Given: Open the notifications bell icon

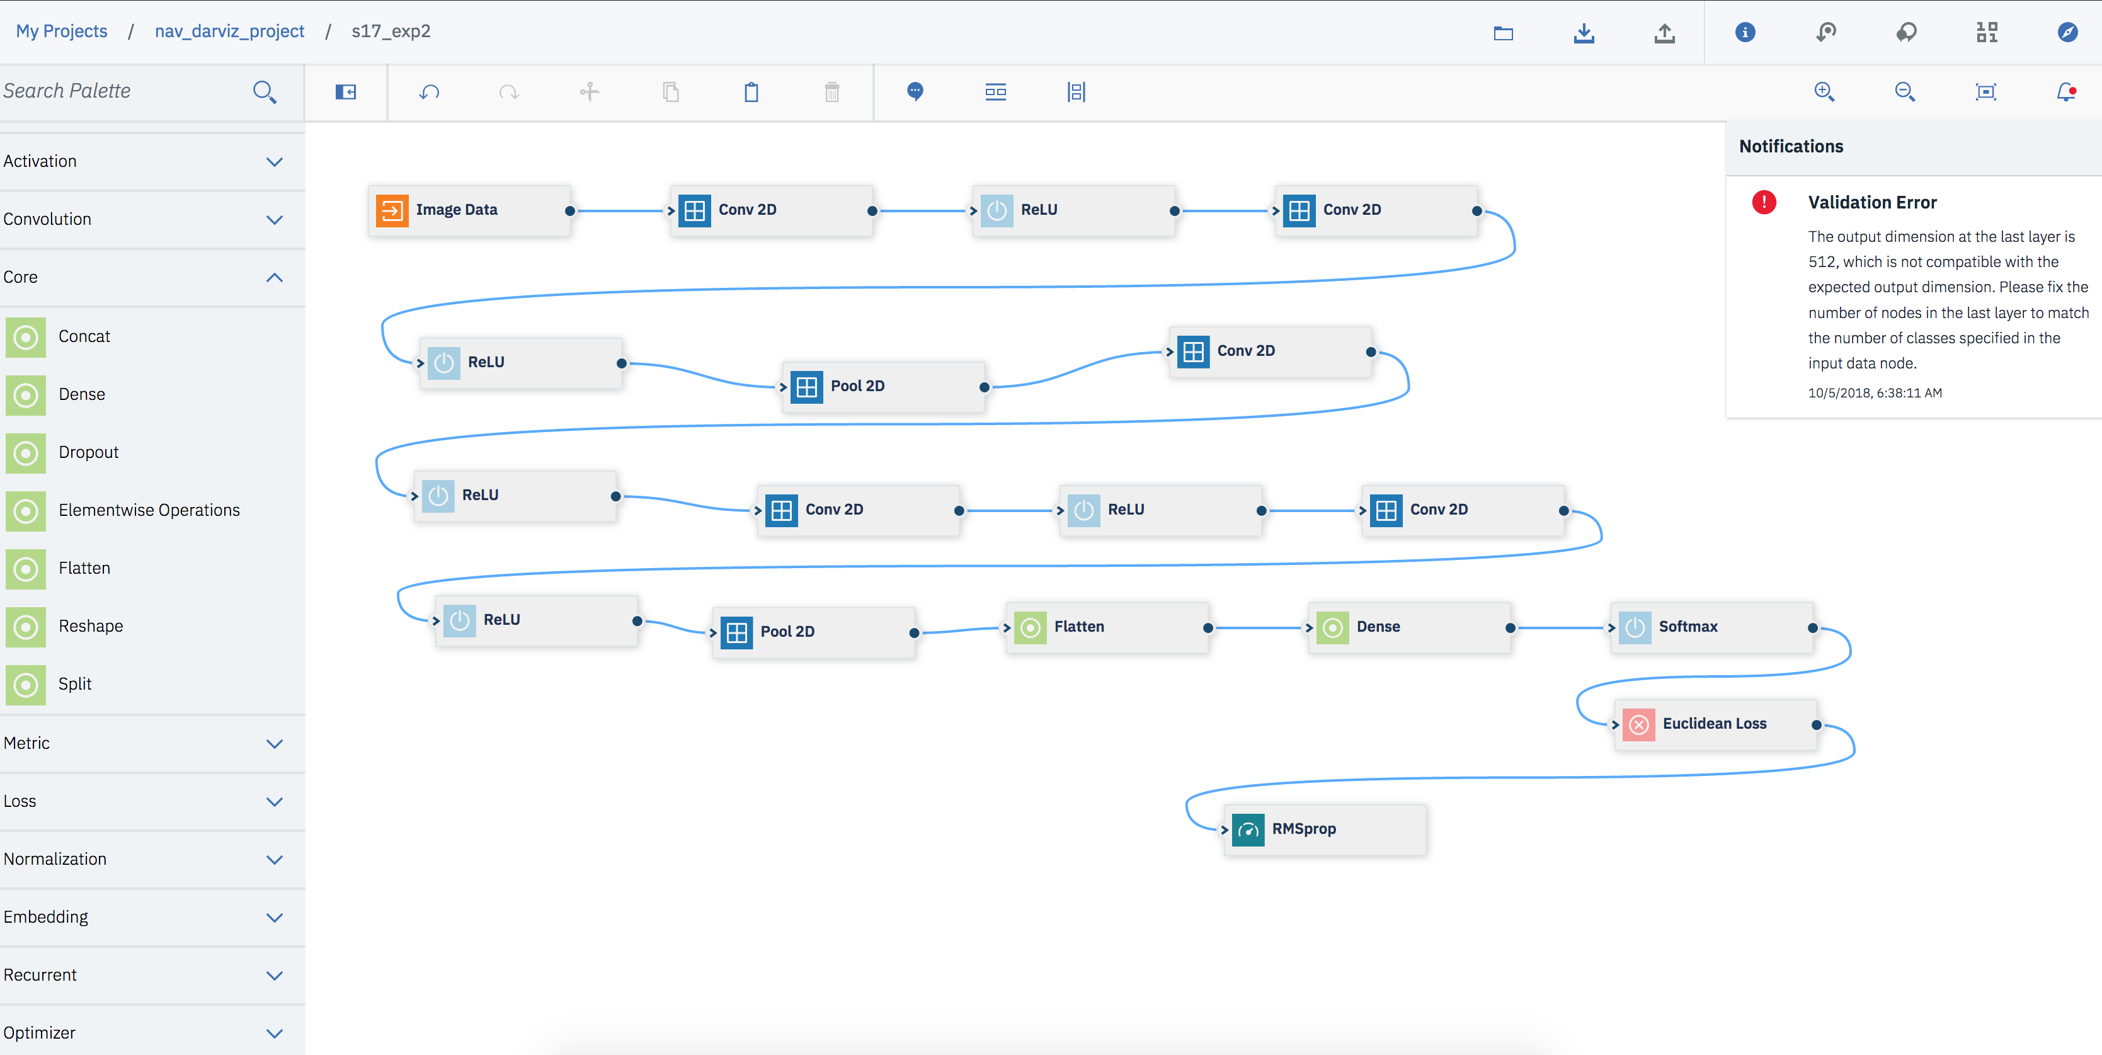Looking at the screenshot, I should click(2066, 92).
